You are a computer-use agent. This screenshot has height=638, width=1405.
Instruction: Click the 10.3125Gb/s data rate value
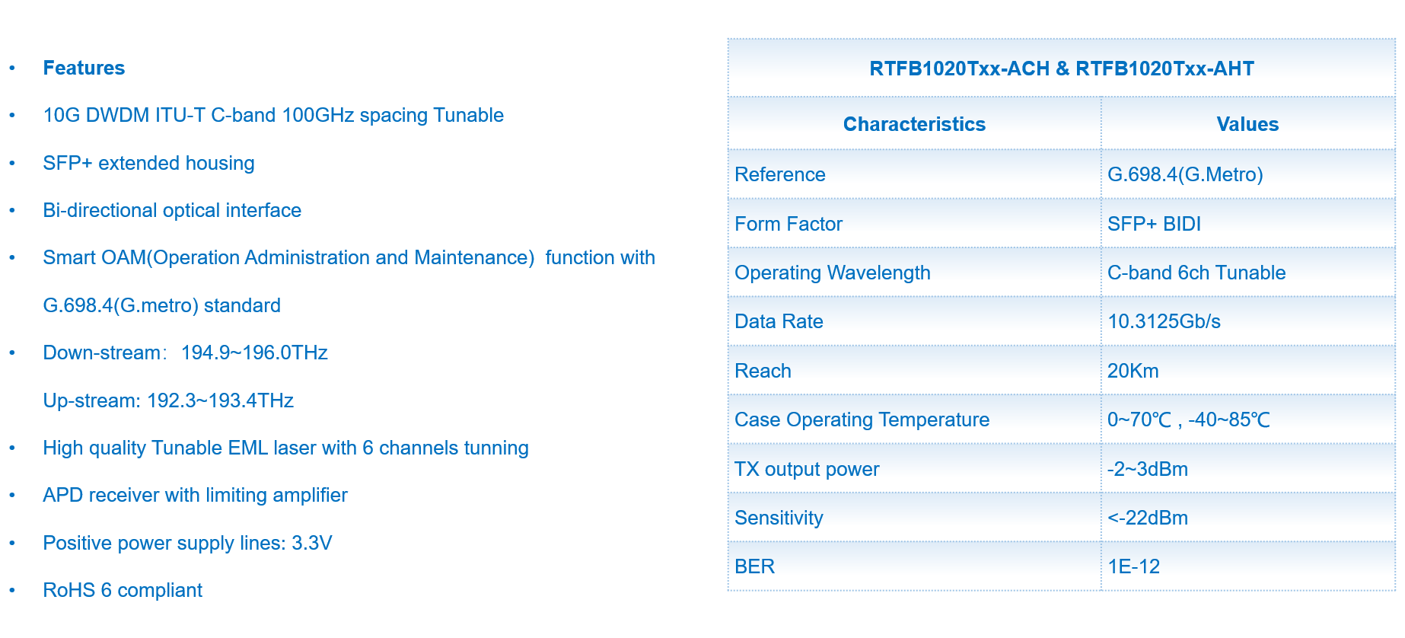pos(1164,321)
